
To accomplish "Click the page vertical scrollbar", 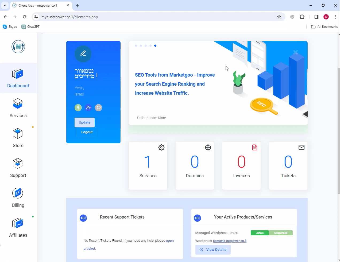I will tap(339, 131).
